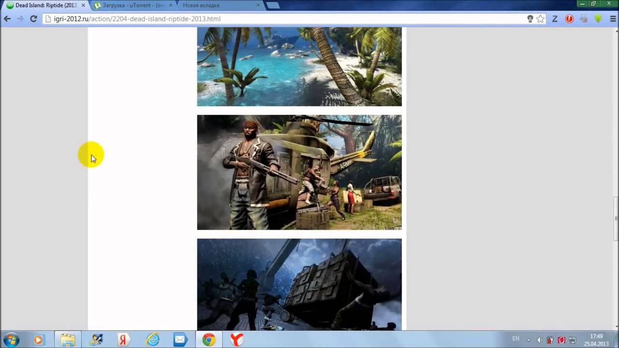Click the lightbulb icon in the address bar

pyautogui.click(x=530, y=19)
